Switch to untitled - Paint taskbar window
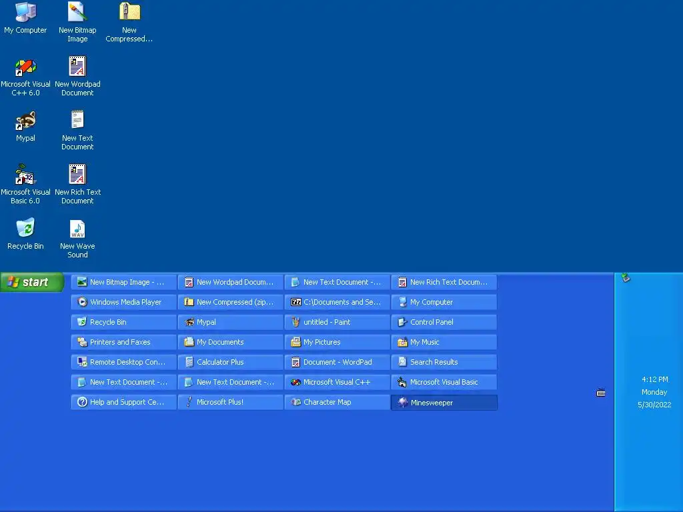Image resolution: width=683 pixels, height=512 pixels. point(337,322)
